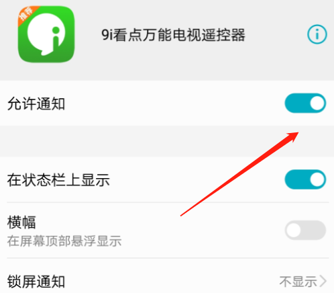Tap the 9i看点万能电视遥控器 app title

[174, 35]
